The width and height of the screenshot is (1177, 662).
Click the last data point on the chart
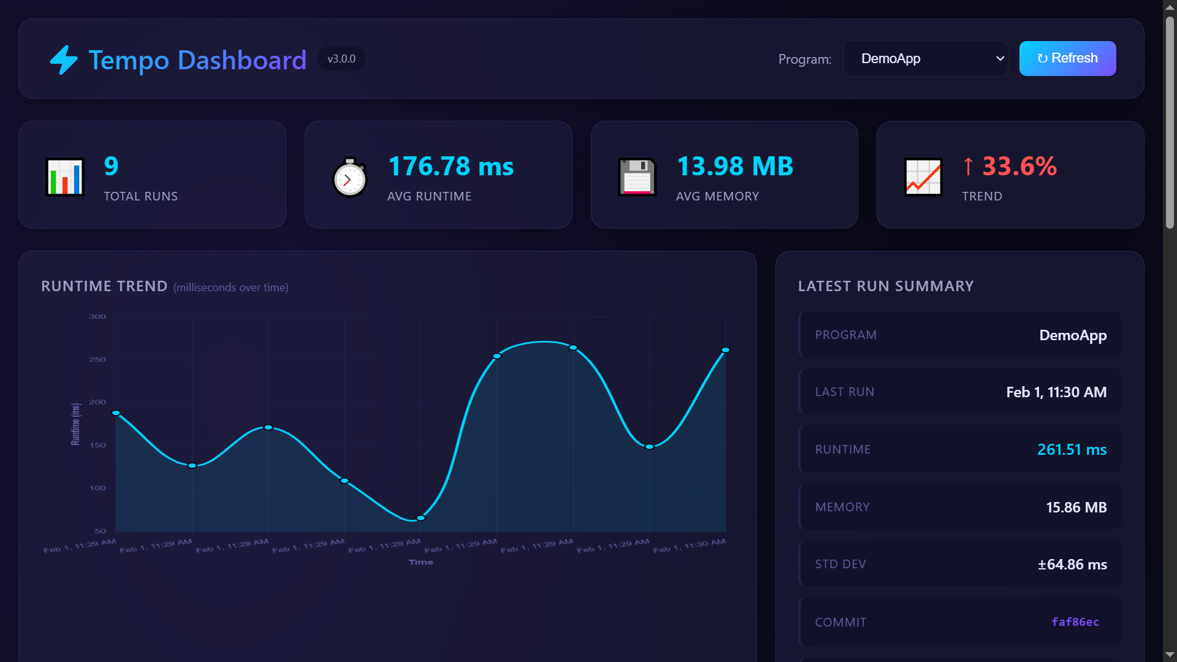coord(725,350)
